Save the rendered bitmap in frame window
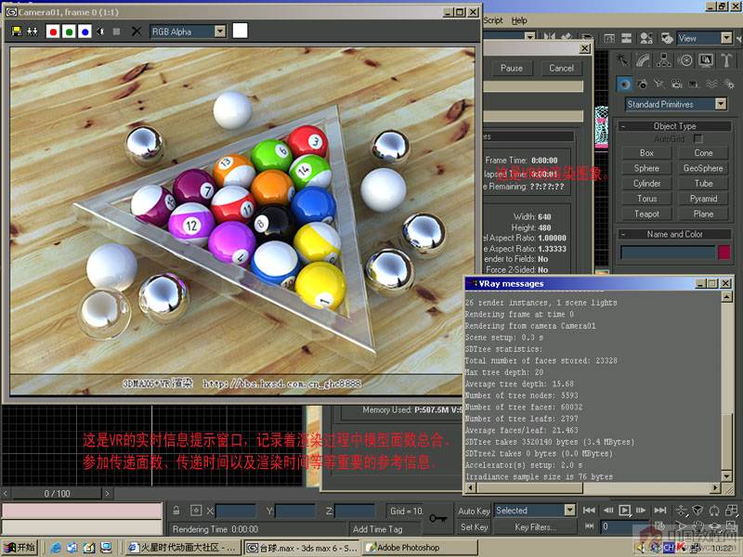Viewport: 743px width, 557px height. pyautogui.click(x=17, y=32)
